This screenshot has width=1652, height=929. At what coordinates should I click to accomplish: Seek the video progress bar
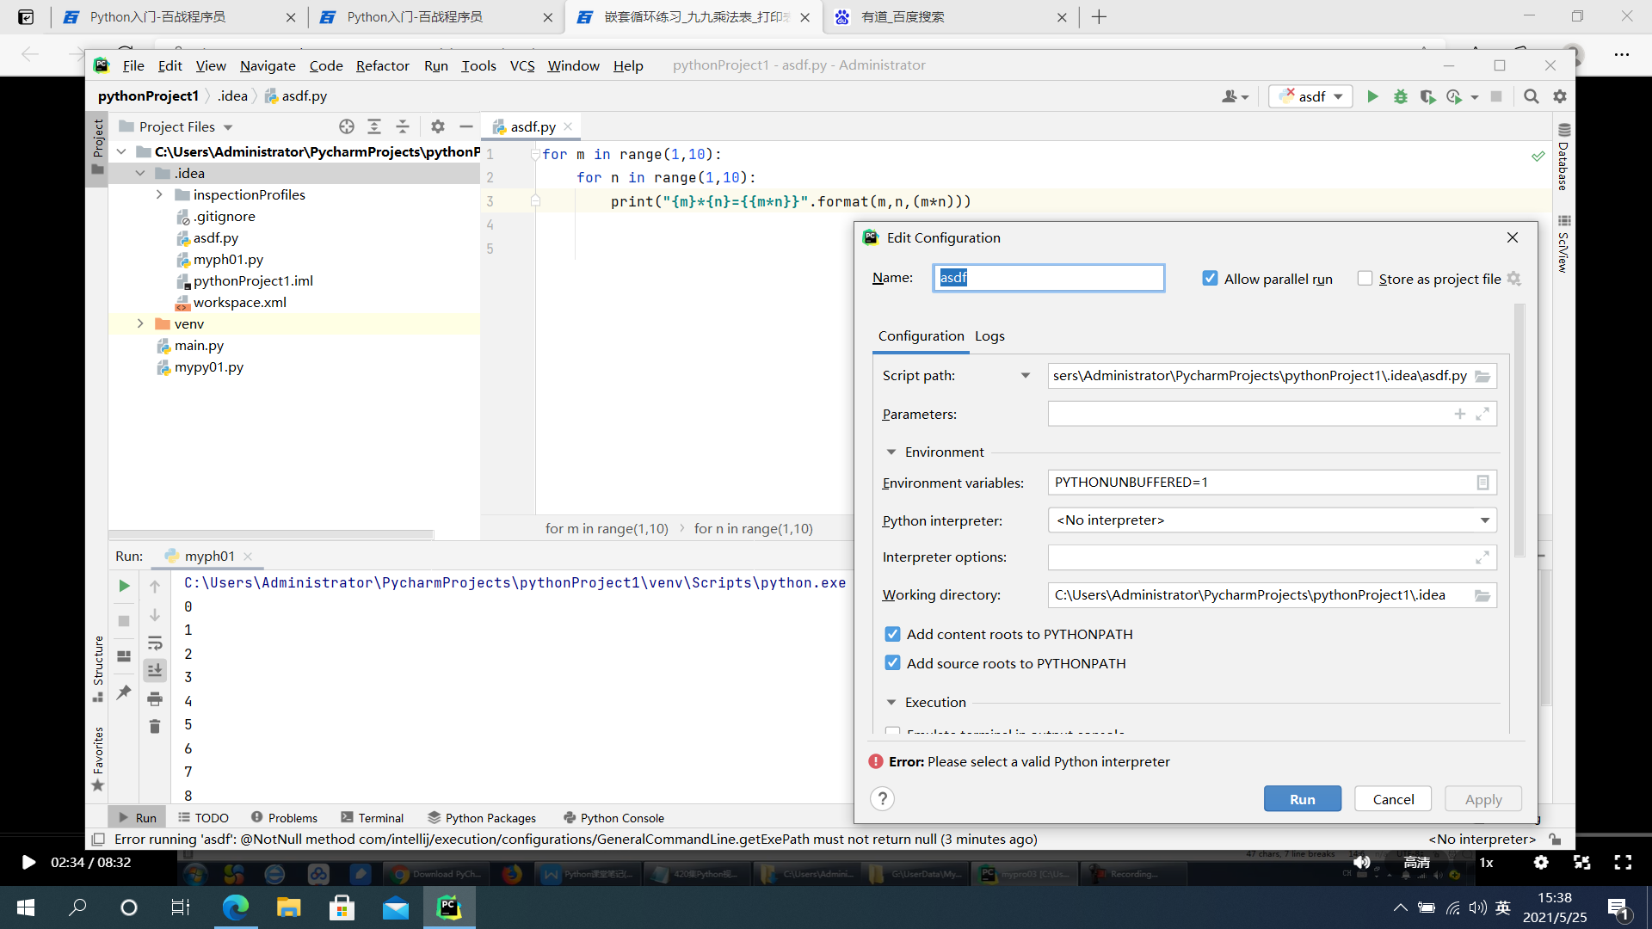tap(826, 834)
